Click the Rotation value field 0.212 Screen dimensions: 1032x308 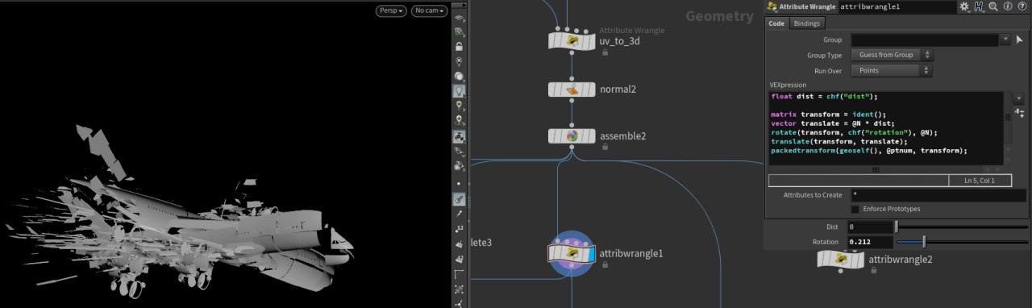coord(869,242)
